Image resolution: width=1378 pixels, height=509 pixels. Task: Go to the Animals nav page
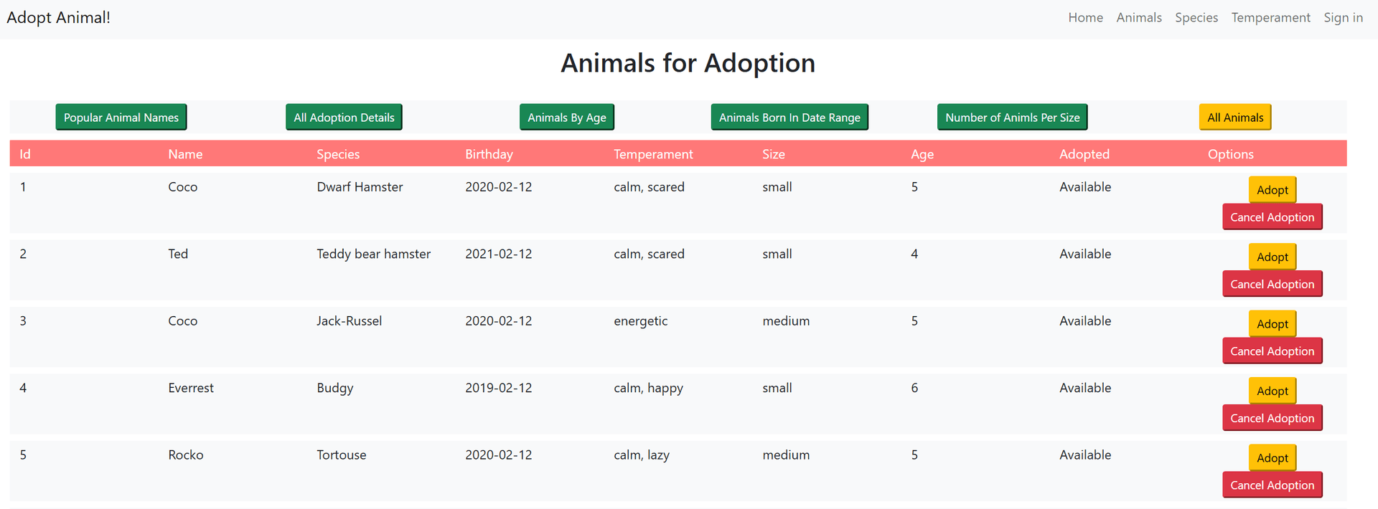pyautogui.click(x=1139, y=18)
